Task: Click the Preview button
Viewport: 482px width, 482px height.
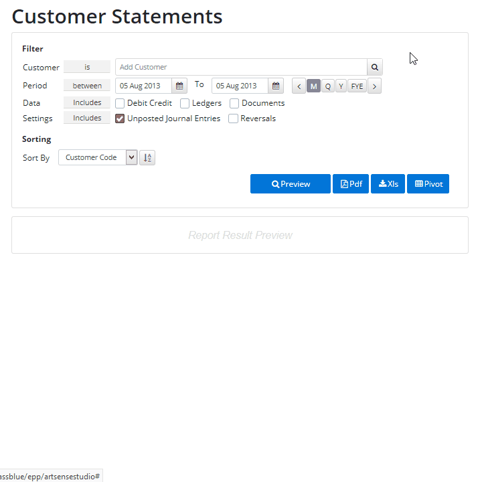Action: click(291, 184)
